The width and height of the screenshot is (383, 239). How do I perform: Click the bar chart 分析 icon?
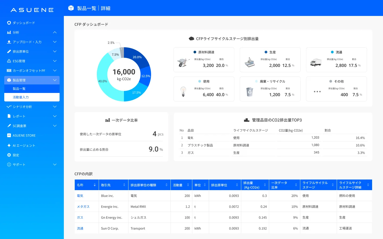tap(9, 32)
